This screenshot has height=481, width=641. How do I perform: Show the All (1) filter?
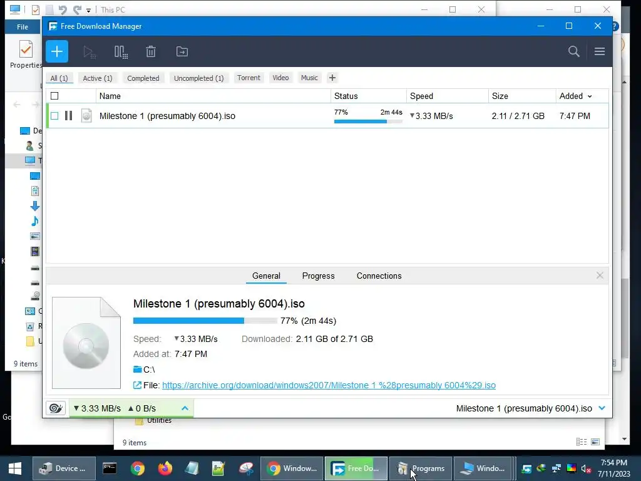[59, 78]
